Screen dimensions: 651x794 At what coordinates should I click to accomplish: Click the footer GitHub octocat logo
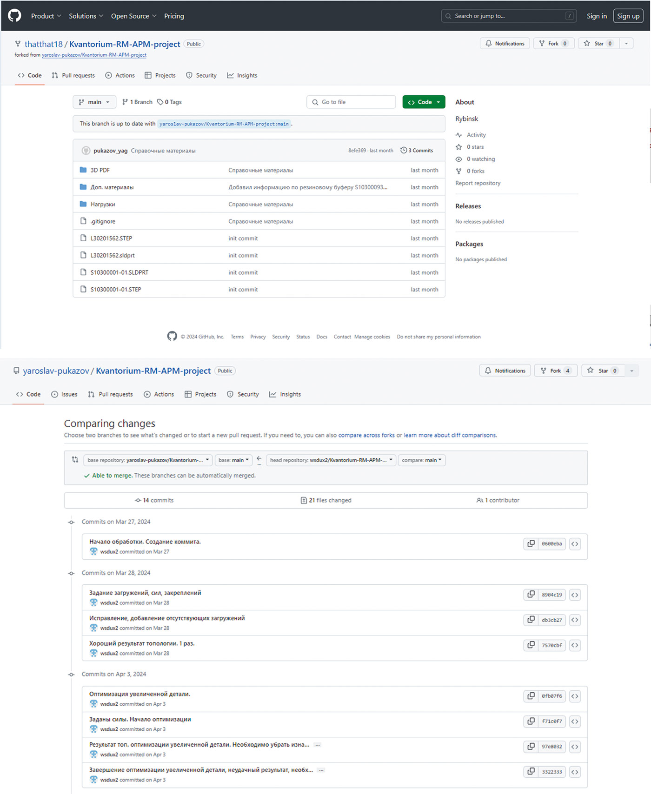click(x=172, y=336)
